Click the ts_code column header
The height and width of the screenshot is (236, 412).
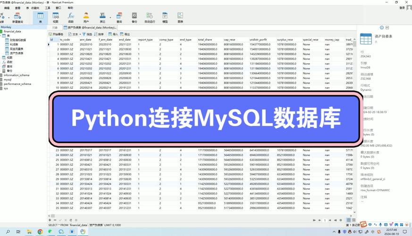point(65,40)
